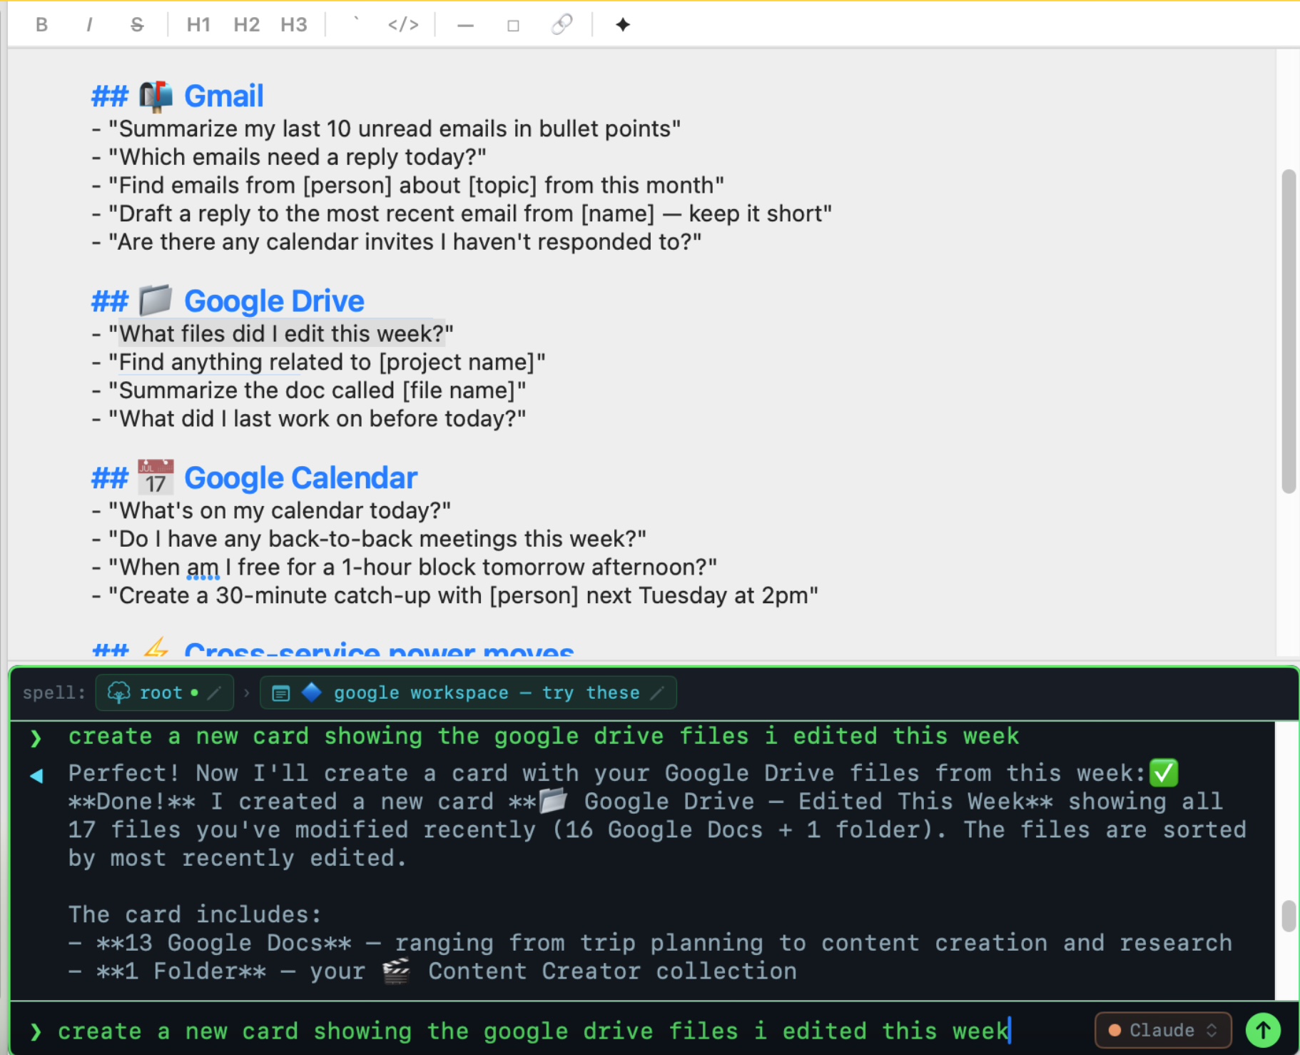Select "What's on my calendar today?" line
Viewport: 1300px width, 1055px height.
tap(271, 510)
